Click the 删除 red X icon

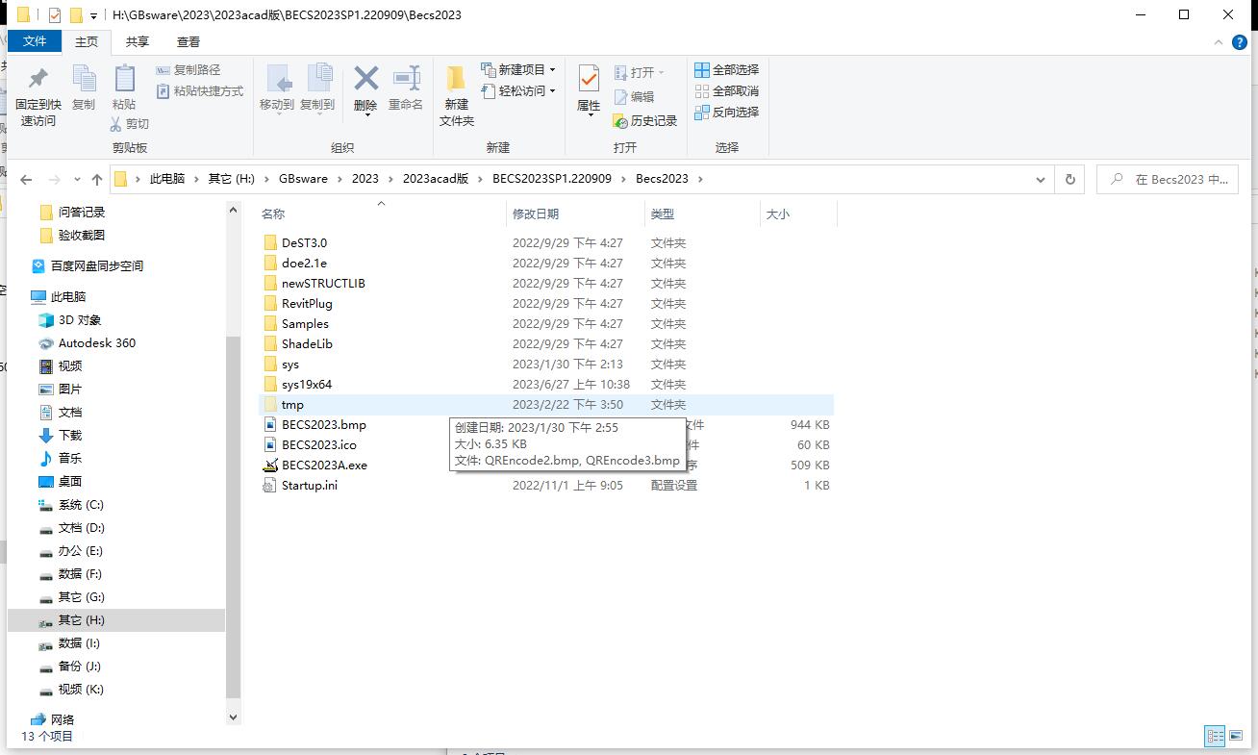[x=365, y=79]
